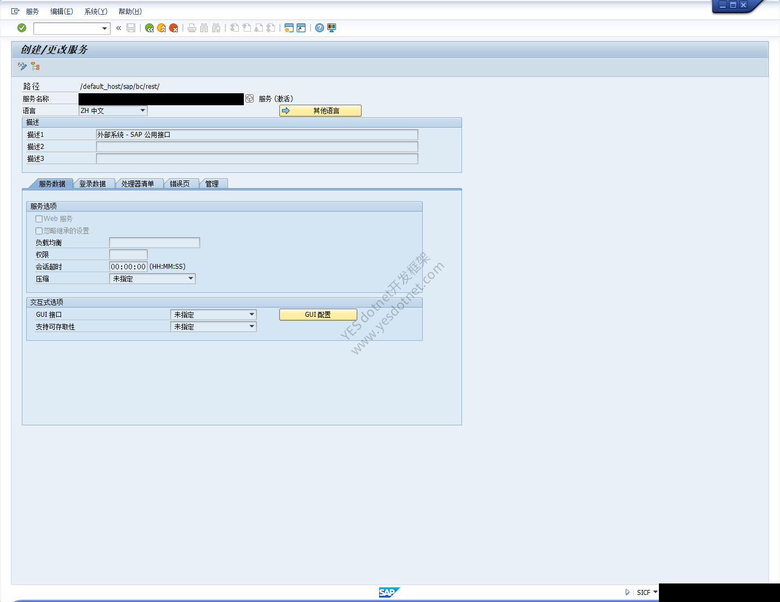Click into the 描述2 input field

click(257, 147)
